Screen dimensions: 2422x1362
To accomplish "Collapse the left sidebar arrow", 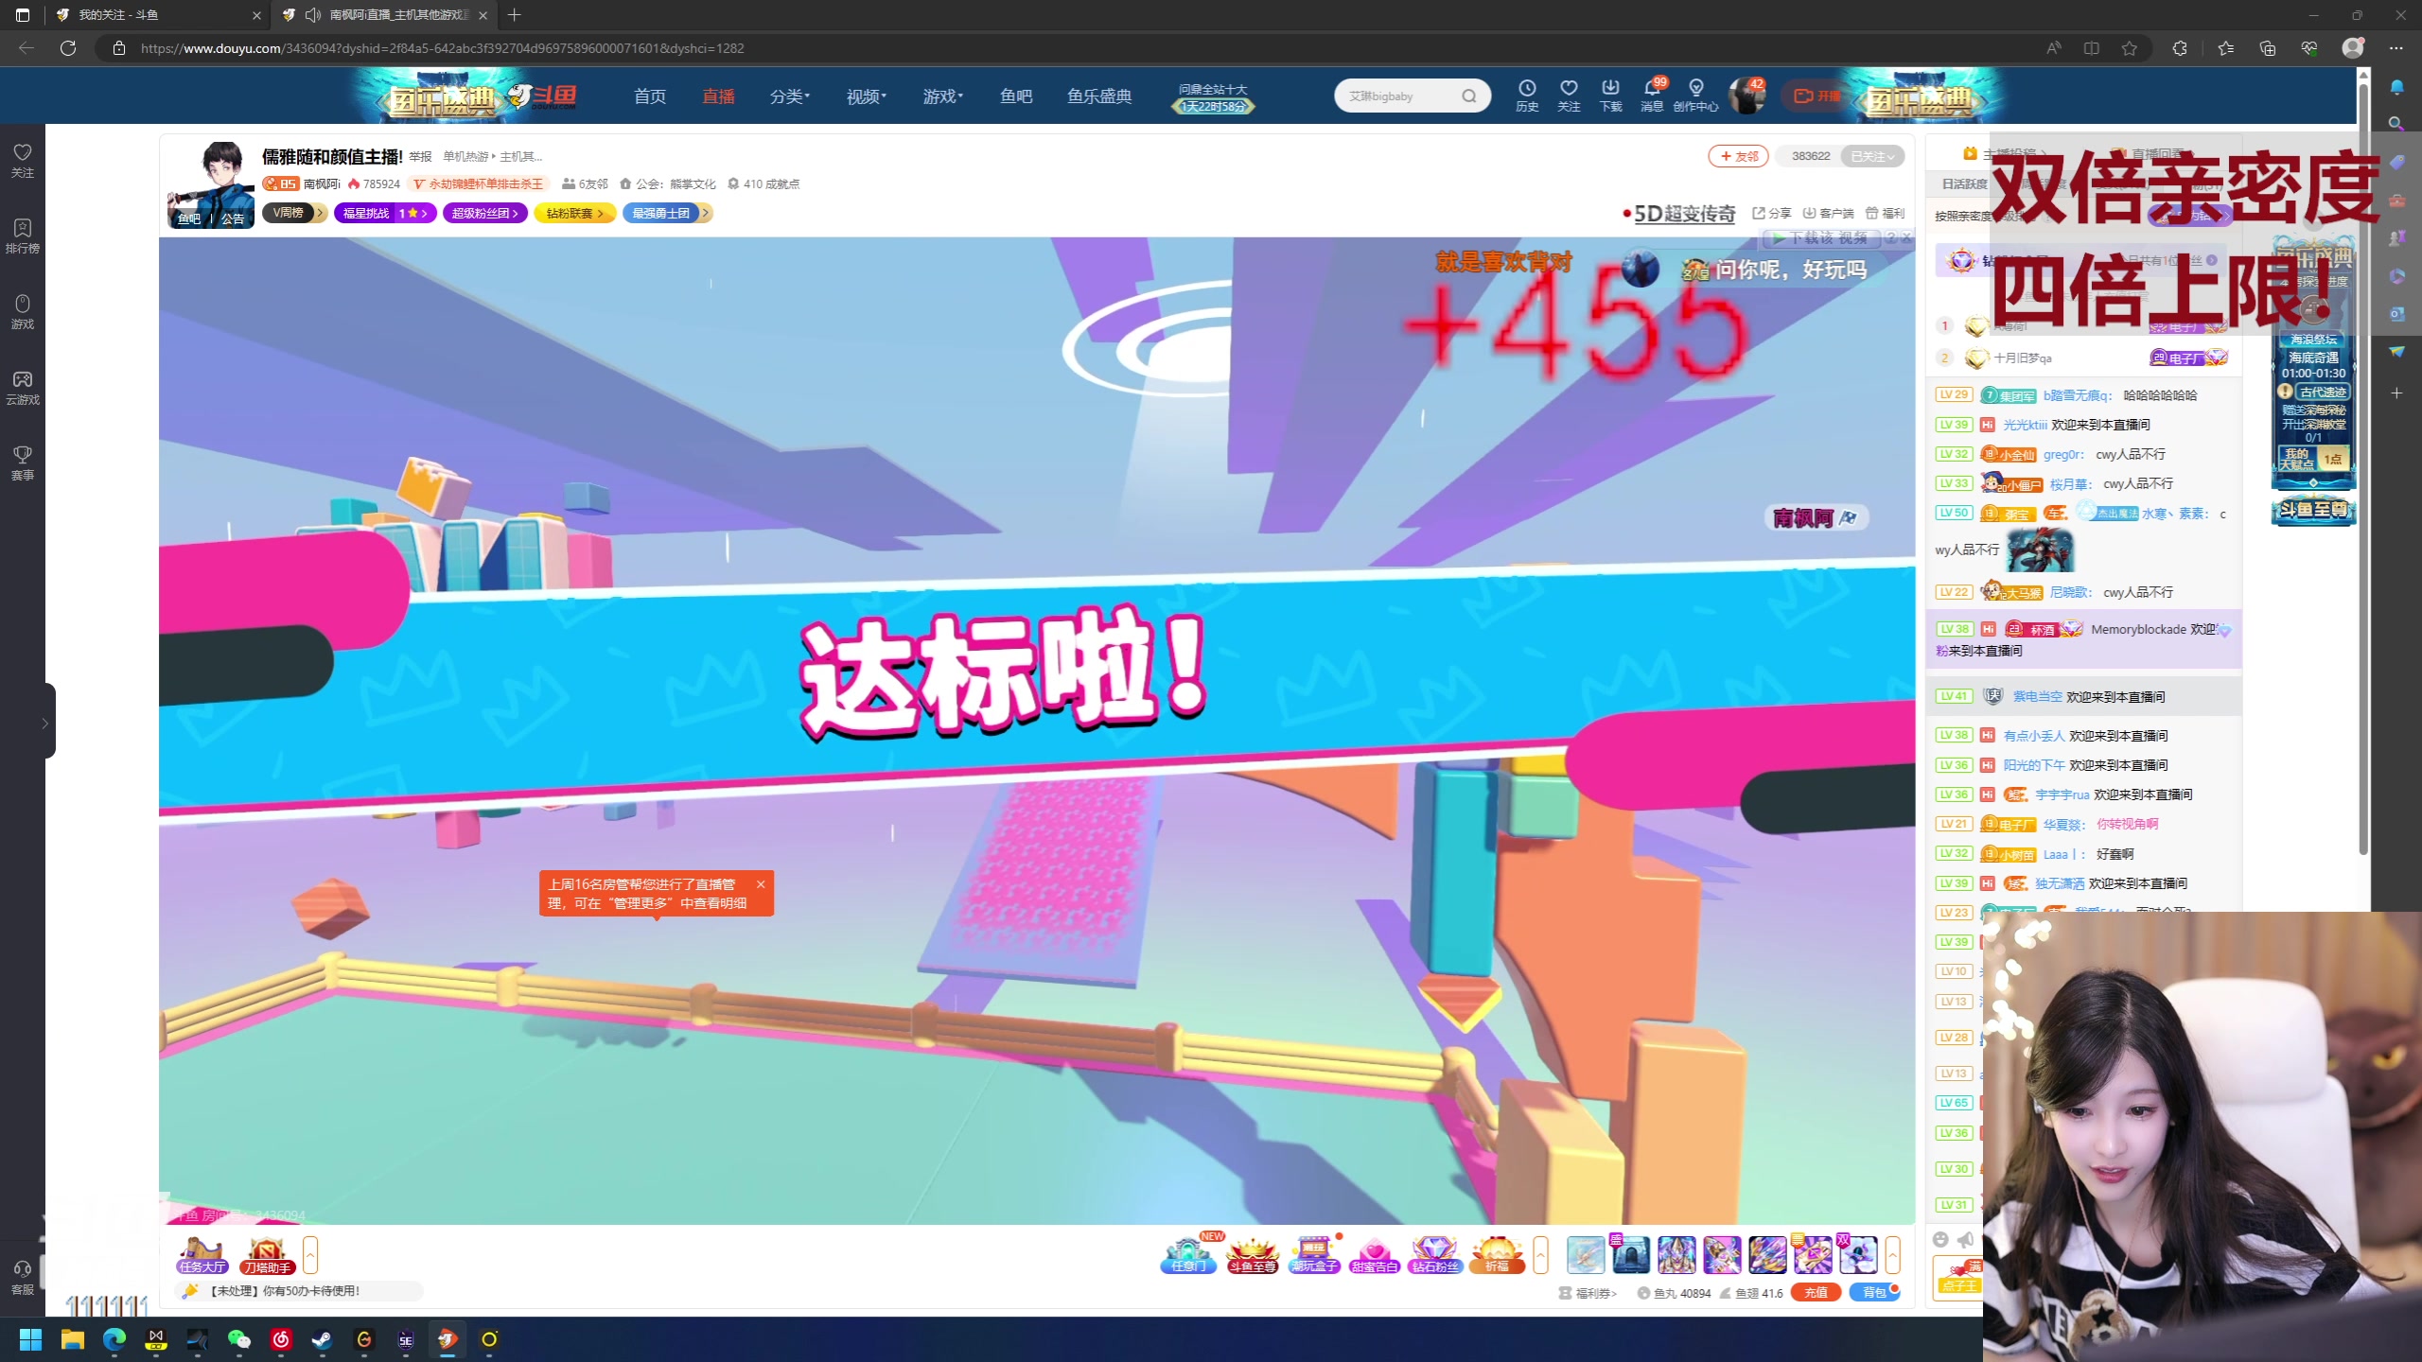I will tap(46, 724).
